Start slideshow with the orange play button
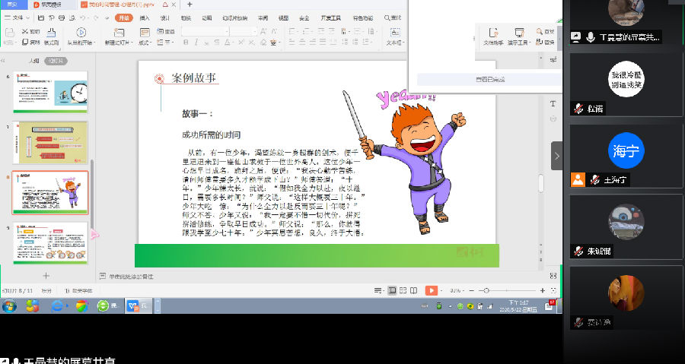The height and width of the screenshot is (364, 685). pyautogui.click(x=431, y=290)
